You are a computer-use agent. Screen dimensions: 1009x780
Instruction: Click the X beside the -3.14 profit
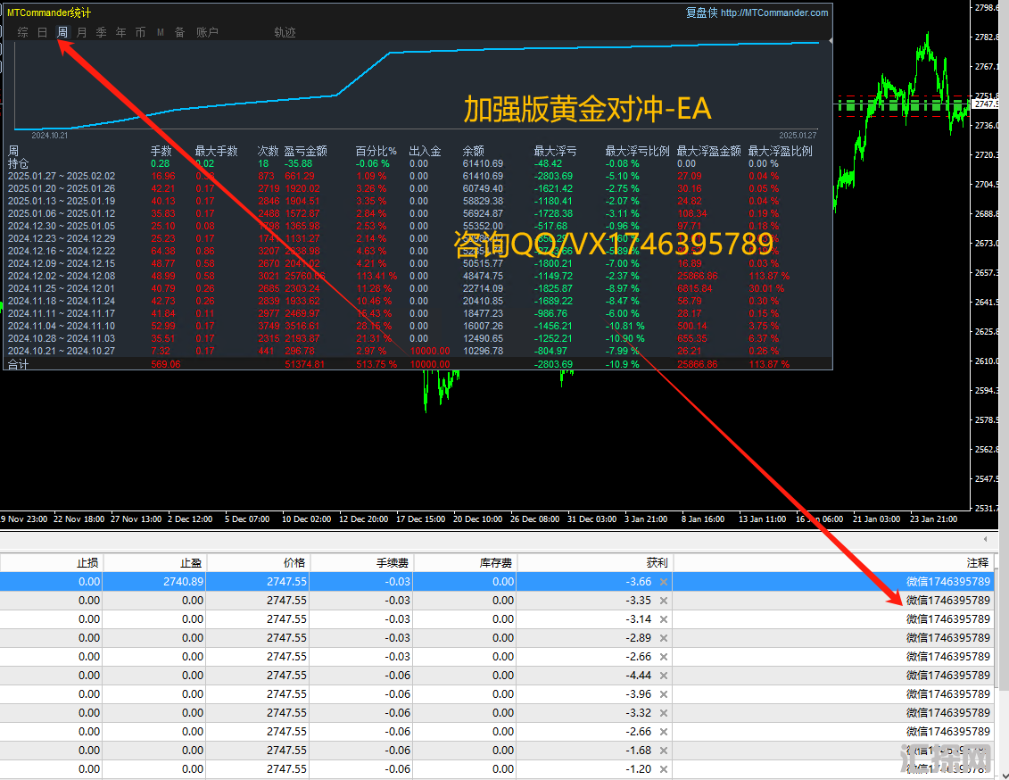click(663, 619)
